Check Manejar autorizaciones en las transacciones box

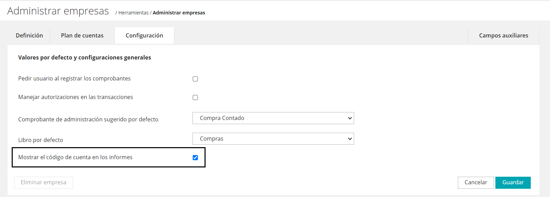click(x=195, y=98)
